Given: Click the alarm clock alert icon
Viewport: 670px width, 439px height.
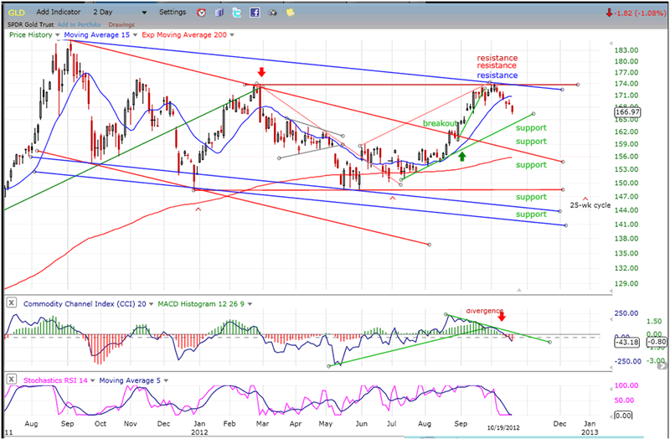Looking at the screenshot, I should [x=201, y=13].
